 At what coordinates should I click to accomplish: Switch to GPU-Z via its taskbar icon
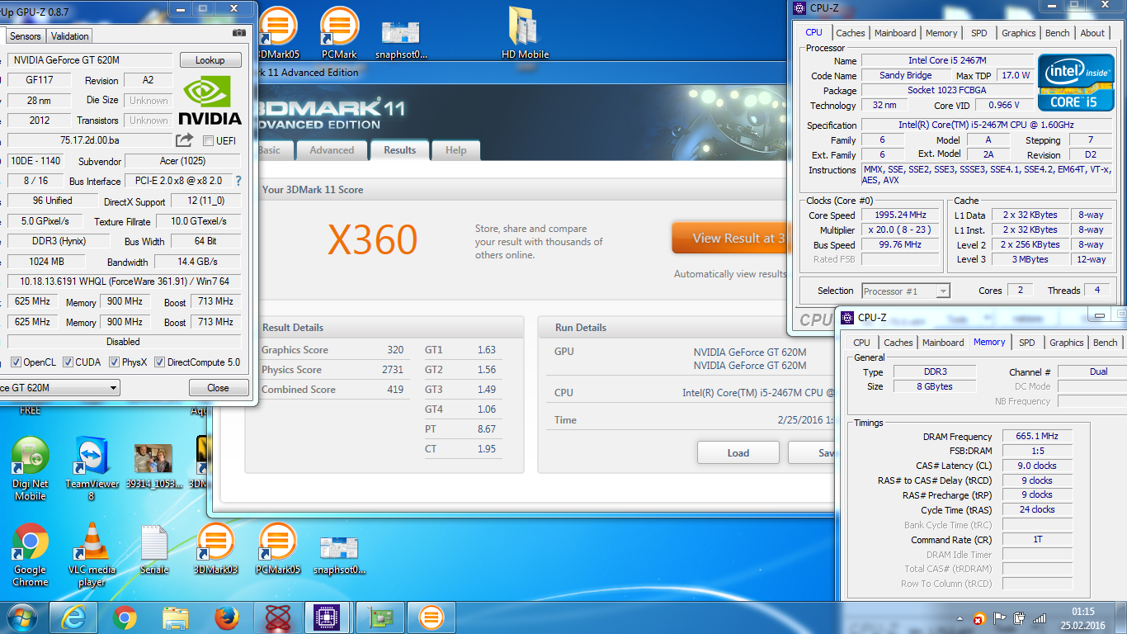(379, 617)
